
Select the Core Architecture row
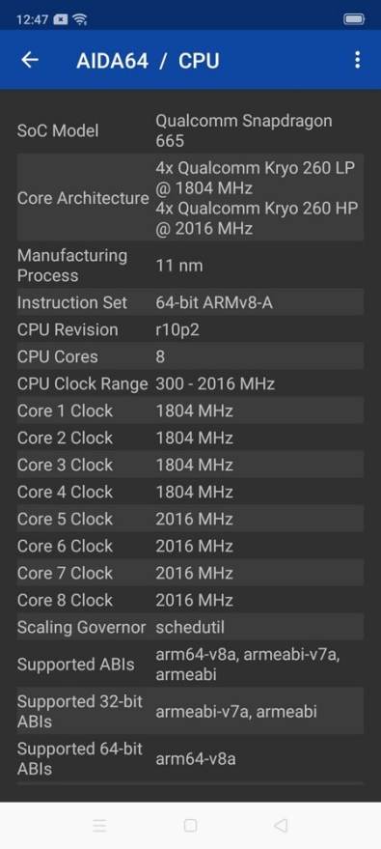(x=190, y=198)
